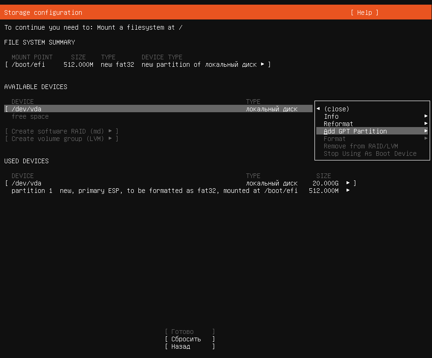
Task: Click arrow next to Add GPT Partition
Action: 426,131
